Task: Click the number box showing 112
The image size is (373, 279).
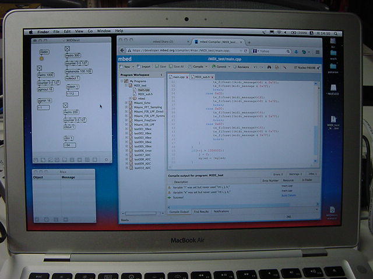Action: (x=72, y=94)
